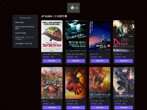
Task: Download ウォーリー subtitles
Action: click(100, 61)
